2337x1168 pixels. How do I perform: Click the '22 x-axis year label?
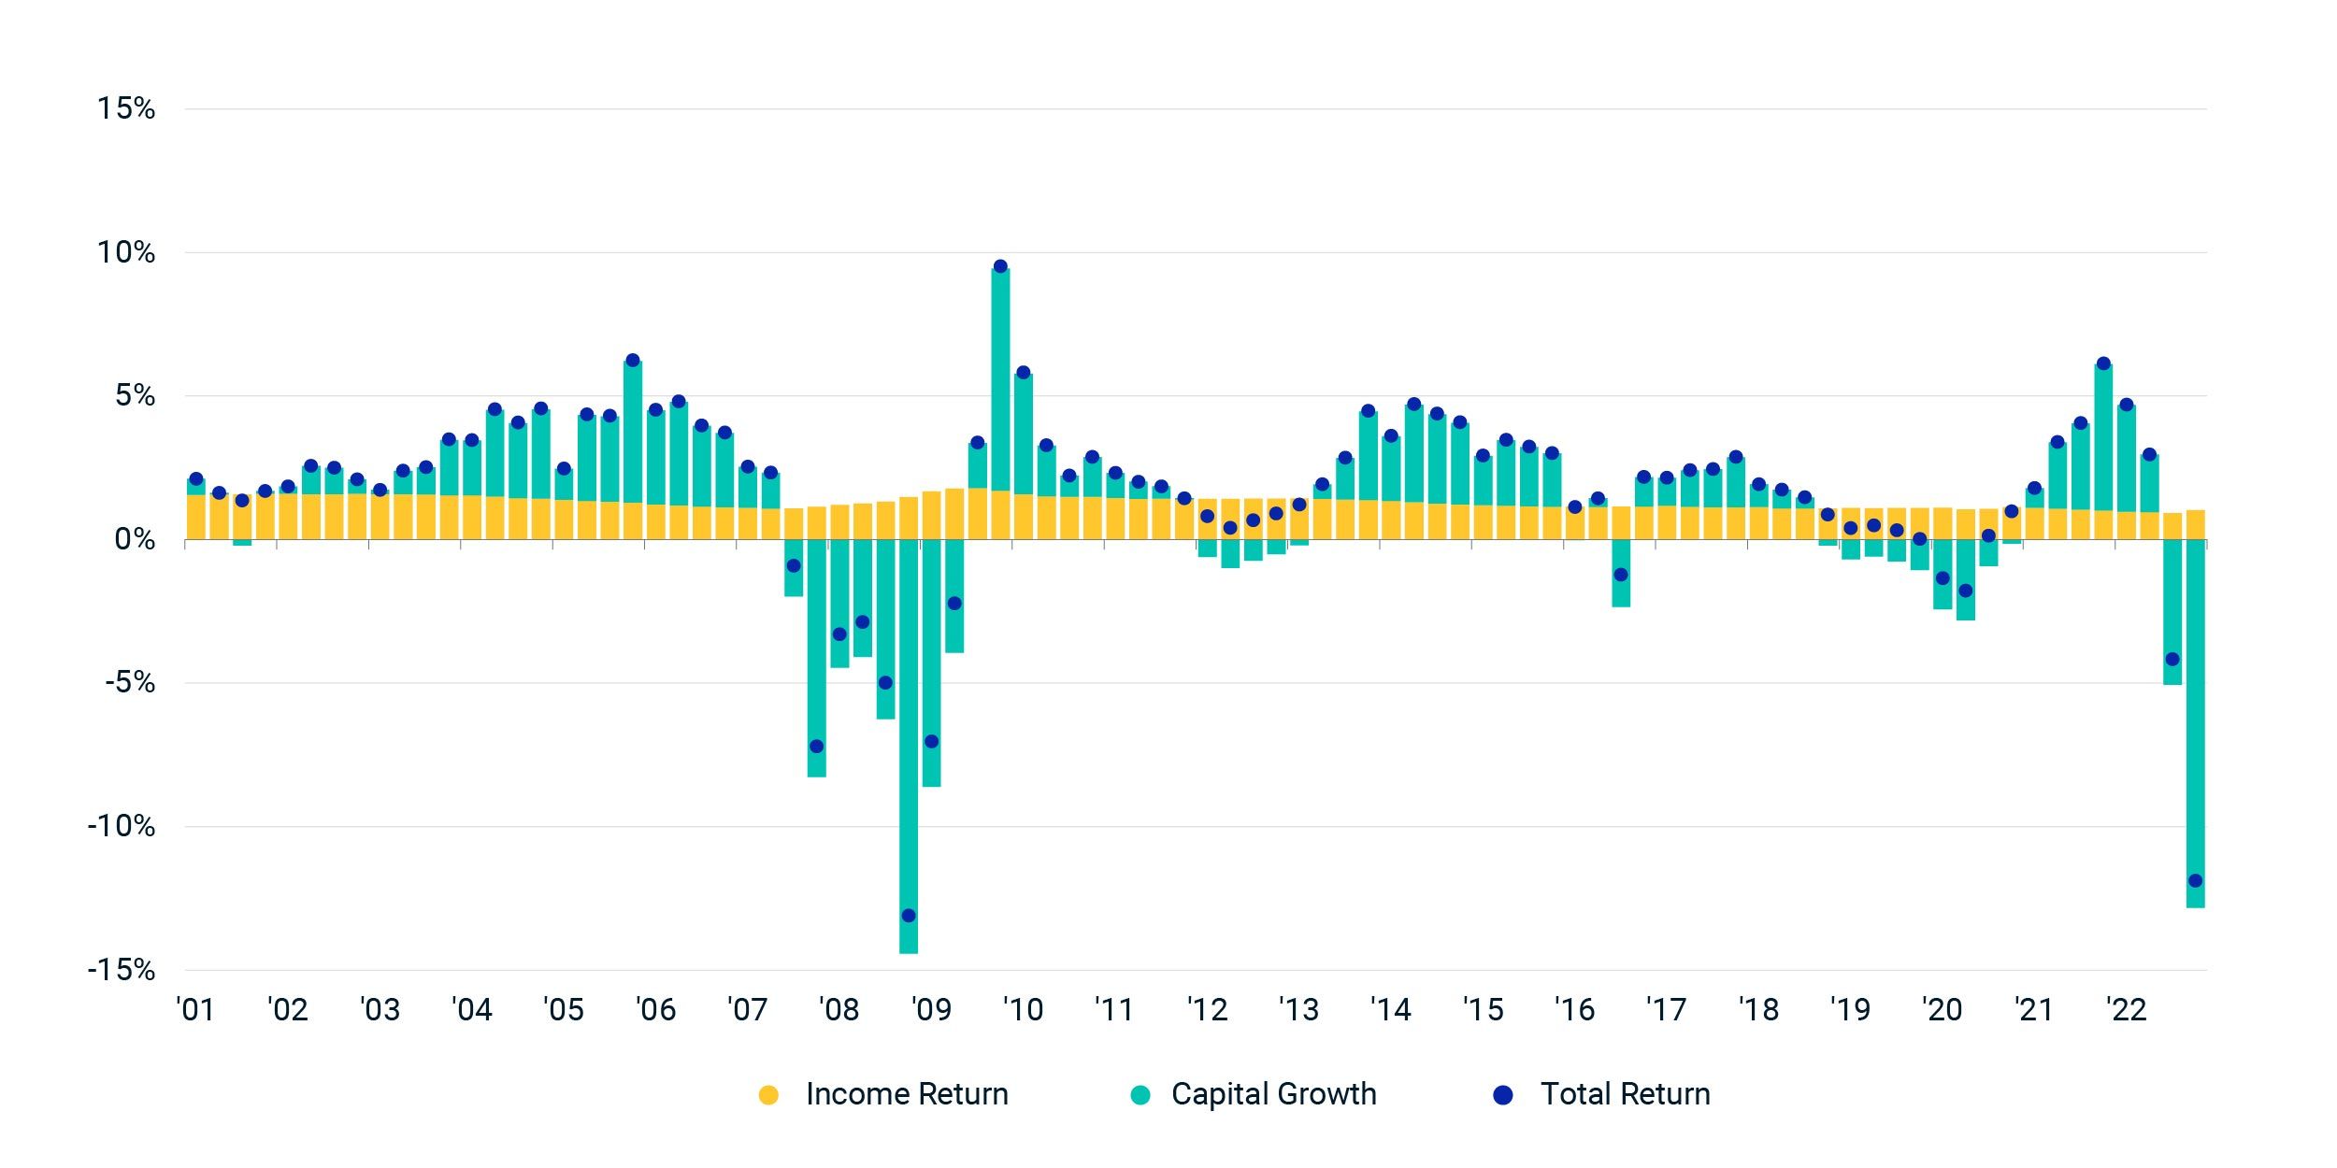(2127, 1010)
